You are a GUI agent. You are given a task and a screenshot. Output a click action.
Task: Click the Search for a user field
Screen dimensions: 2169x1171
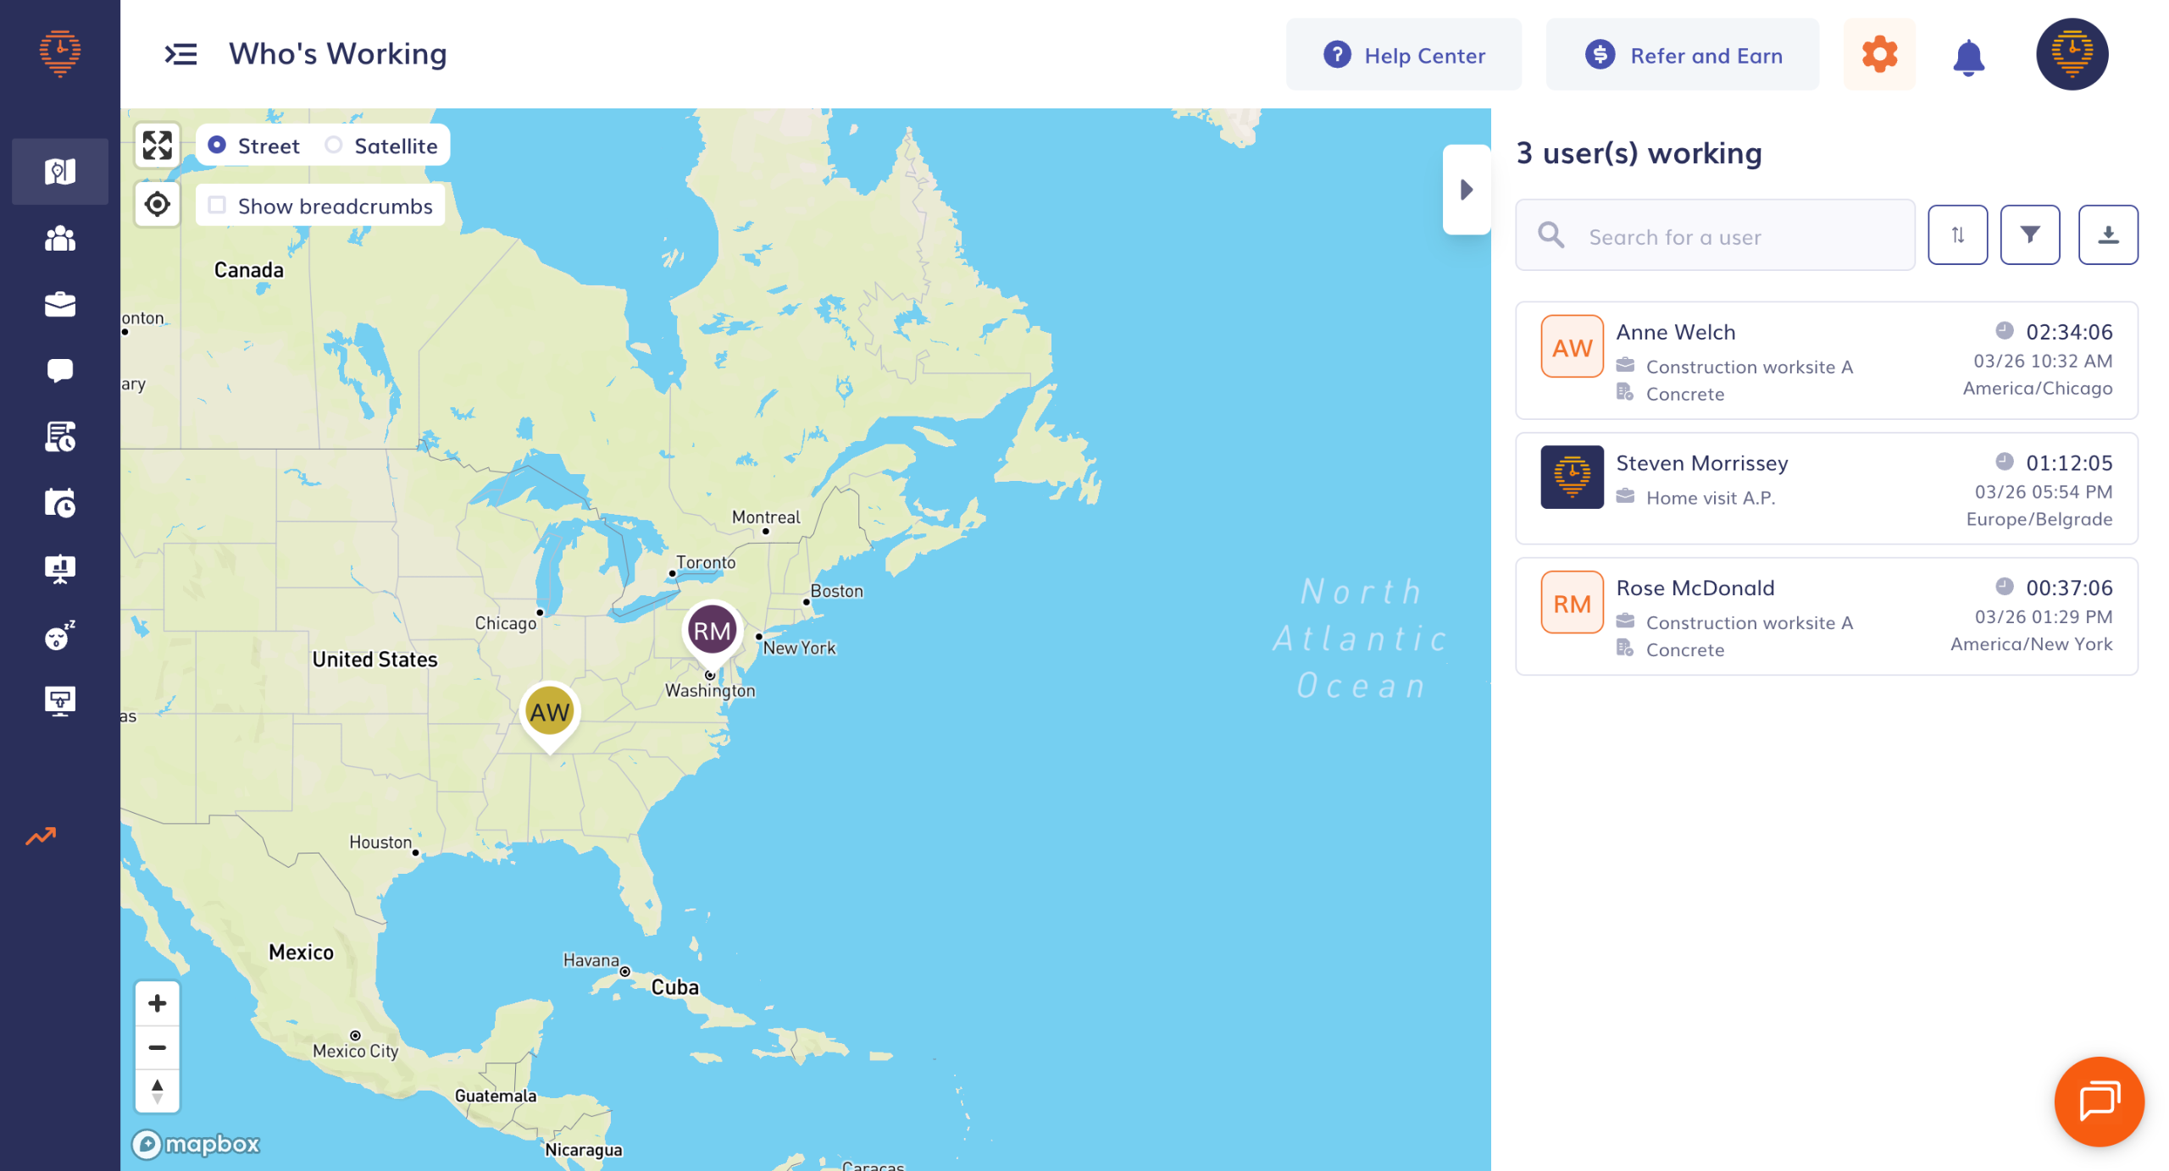click(x=1728, y=236)
